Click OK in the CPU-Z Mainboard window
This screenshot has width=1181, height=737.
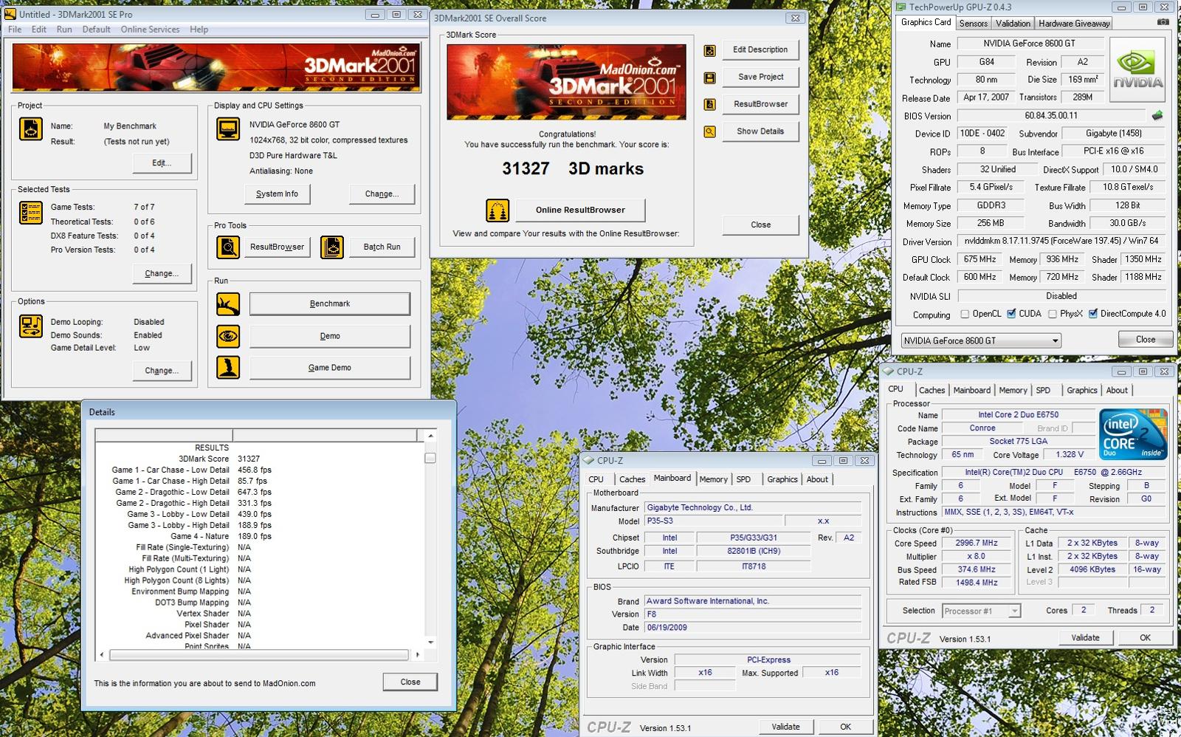click(x=846, y=727)
